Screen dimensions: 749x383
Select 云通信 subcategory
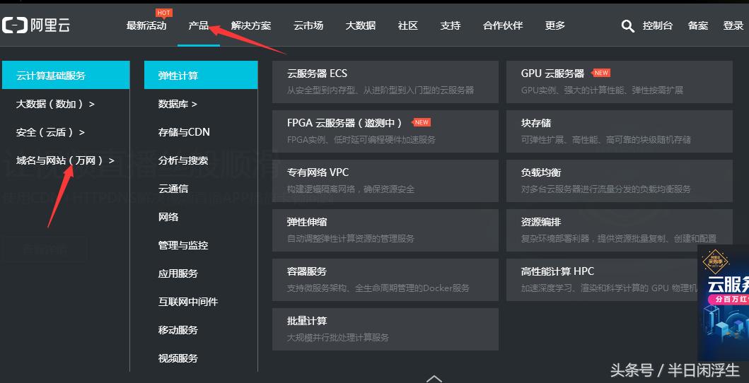173,189
